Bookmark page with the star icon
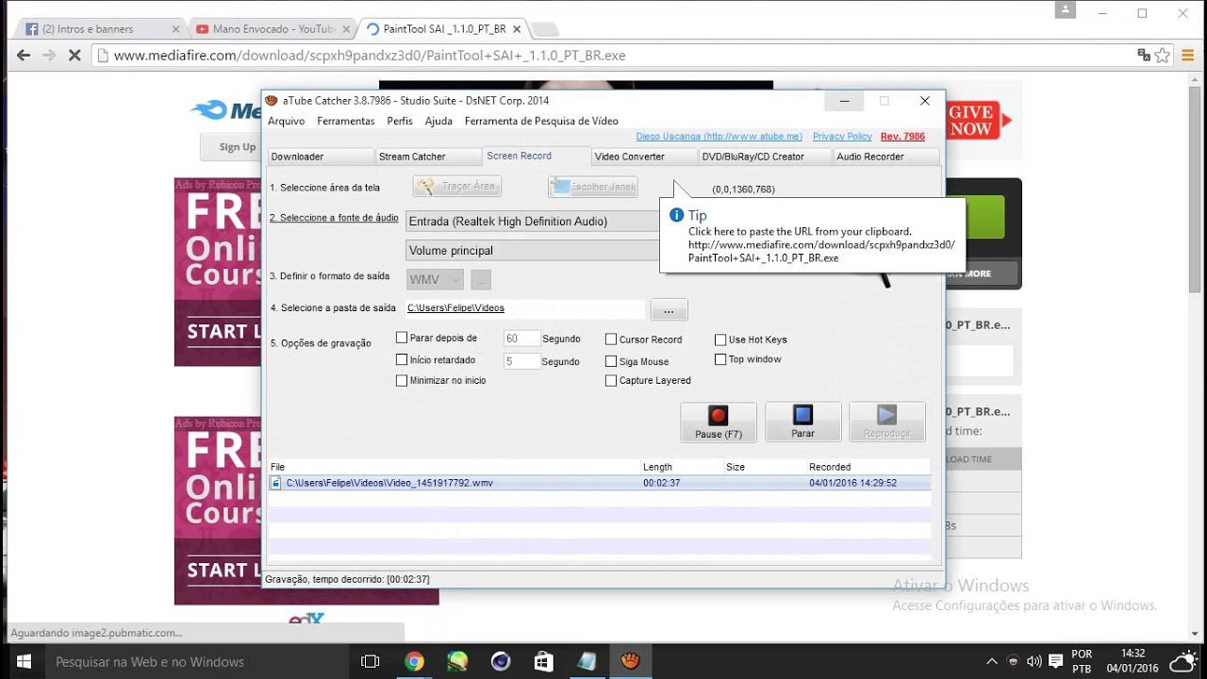This screenshot has height=679, width=1207. (x=1164, y=56)
